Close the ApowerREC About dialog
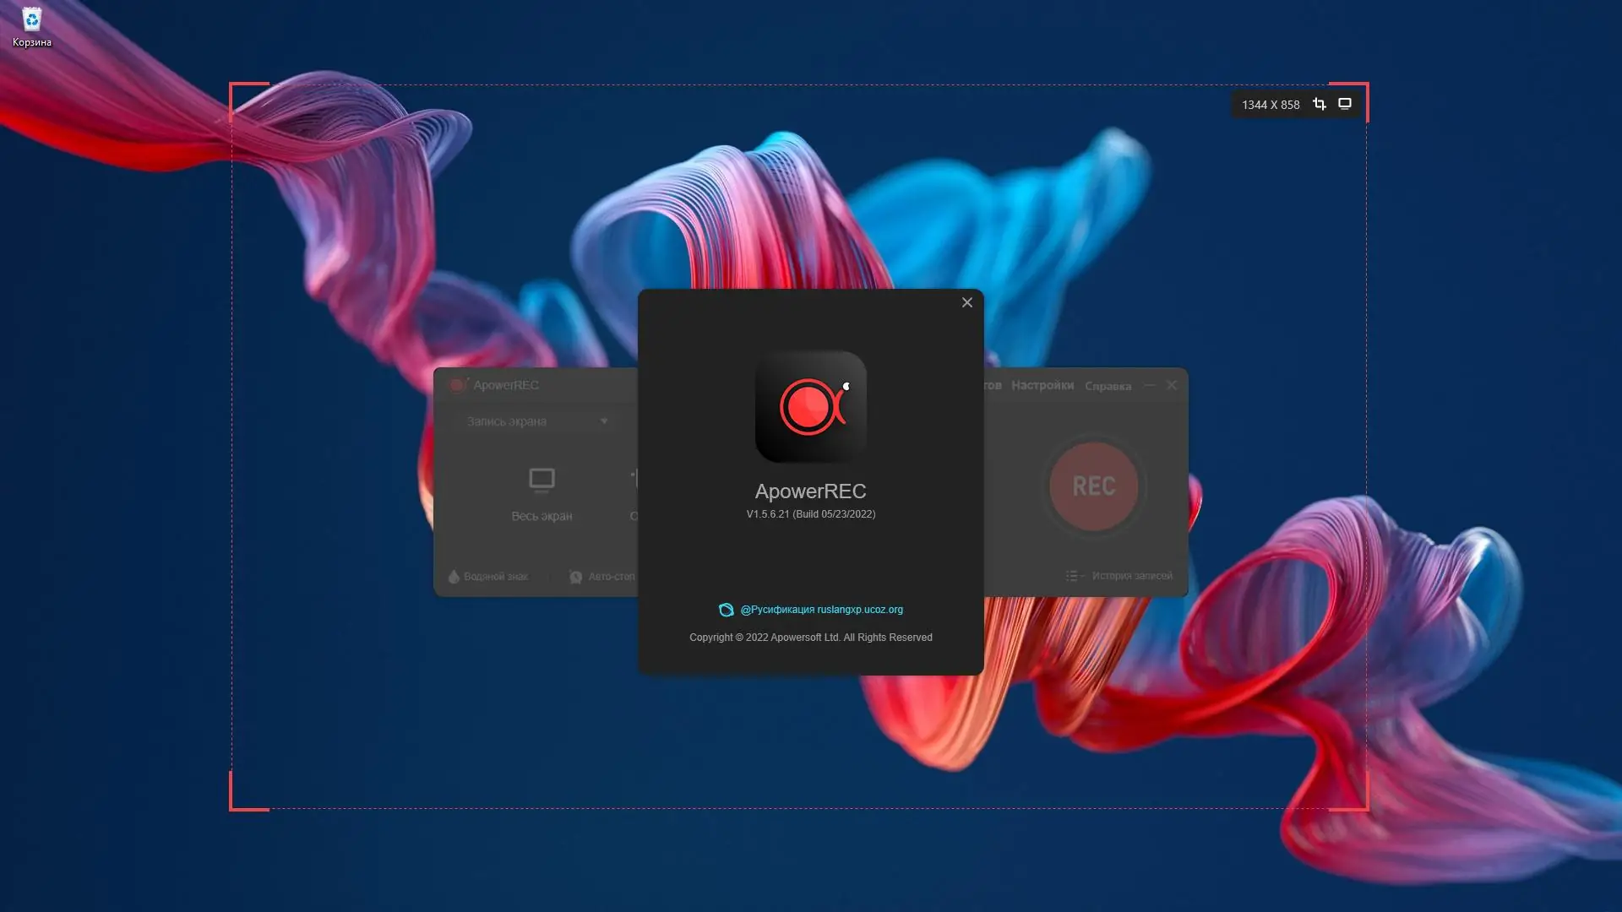Viewport: 1622px width, 912px height. point(967,302)
